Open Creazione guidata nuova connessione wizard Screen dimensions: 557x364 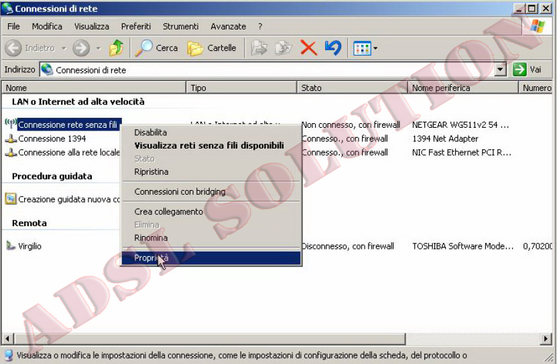coord(11,199)
